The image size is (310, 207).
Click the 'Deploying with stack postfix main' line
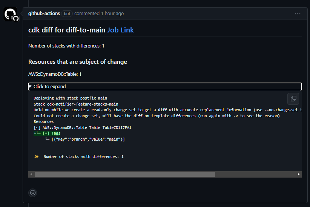[x=70, y=98]
